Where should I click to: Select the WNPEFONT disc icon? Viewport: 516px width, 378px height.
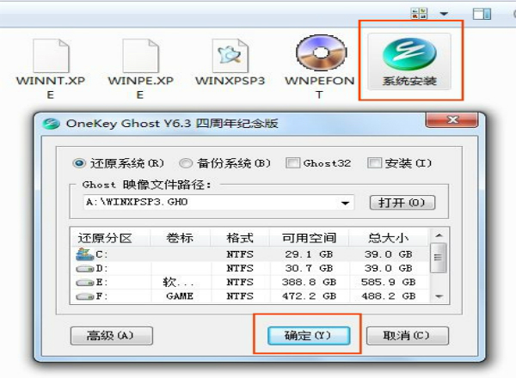pos(320,57)
